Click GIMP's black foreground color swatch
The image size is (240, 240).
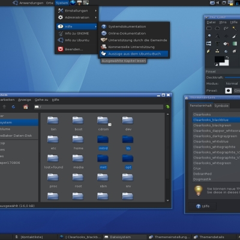(220, 59)
